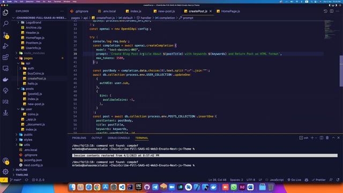Collapse the pages folder

click(17, 58)
